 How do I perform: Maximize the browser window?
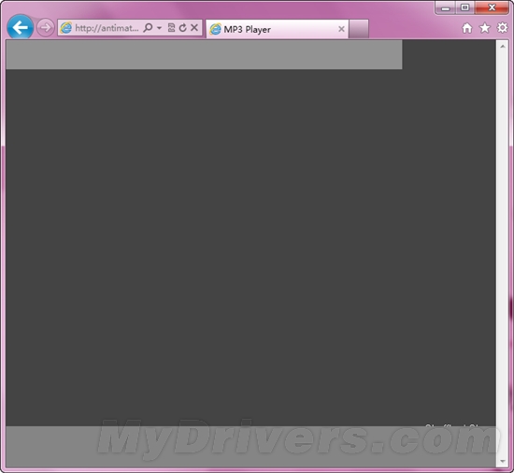click(464, 7)
